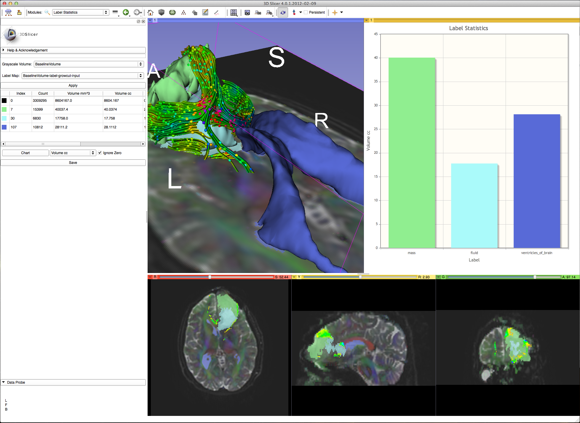Click the screenshot capture camera icon
Viewport: 580px width, 423px height.
[x=247, y=12]
